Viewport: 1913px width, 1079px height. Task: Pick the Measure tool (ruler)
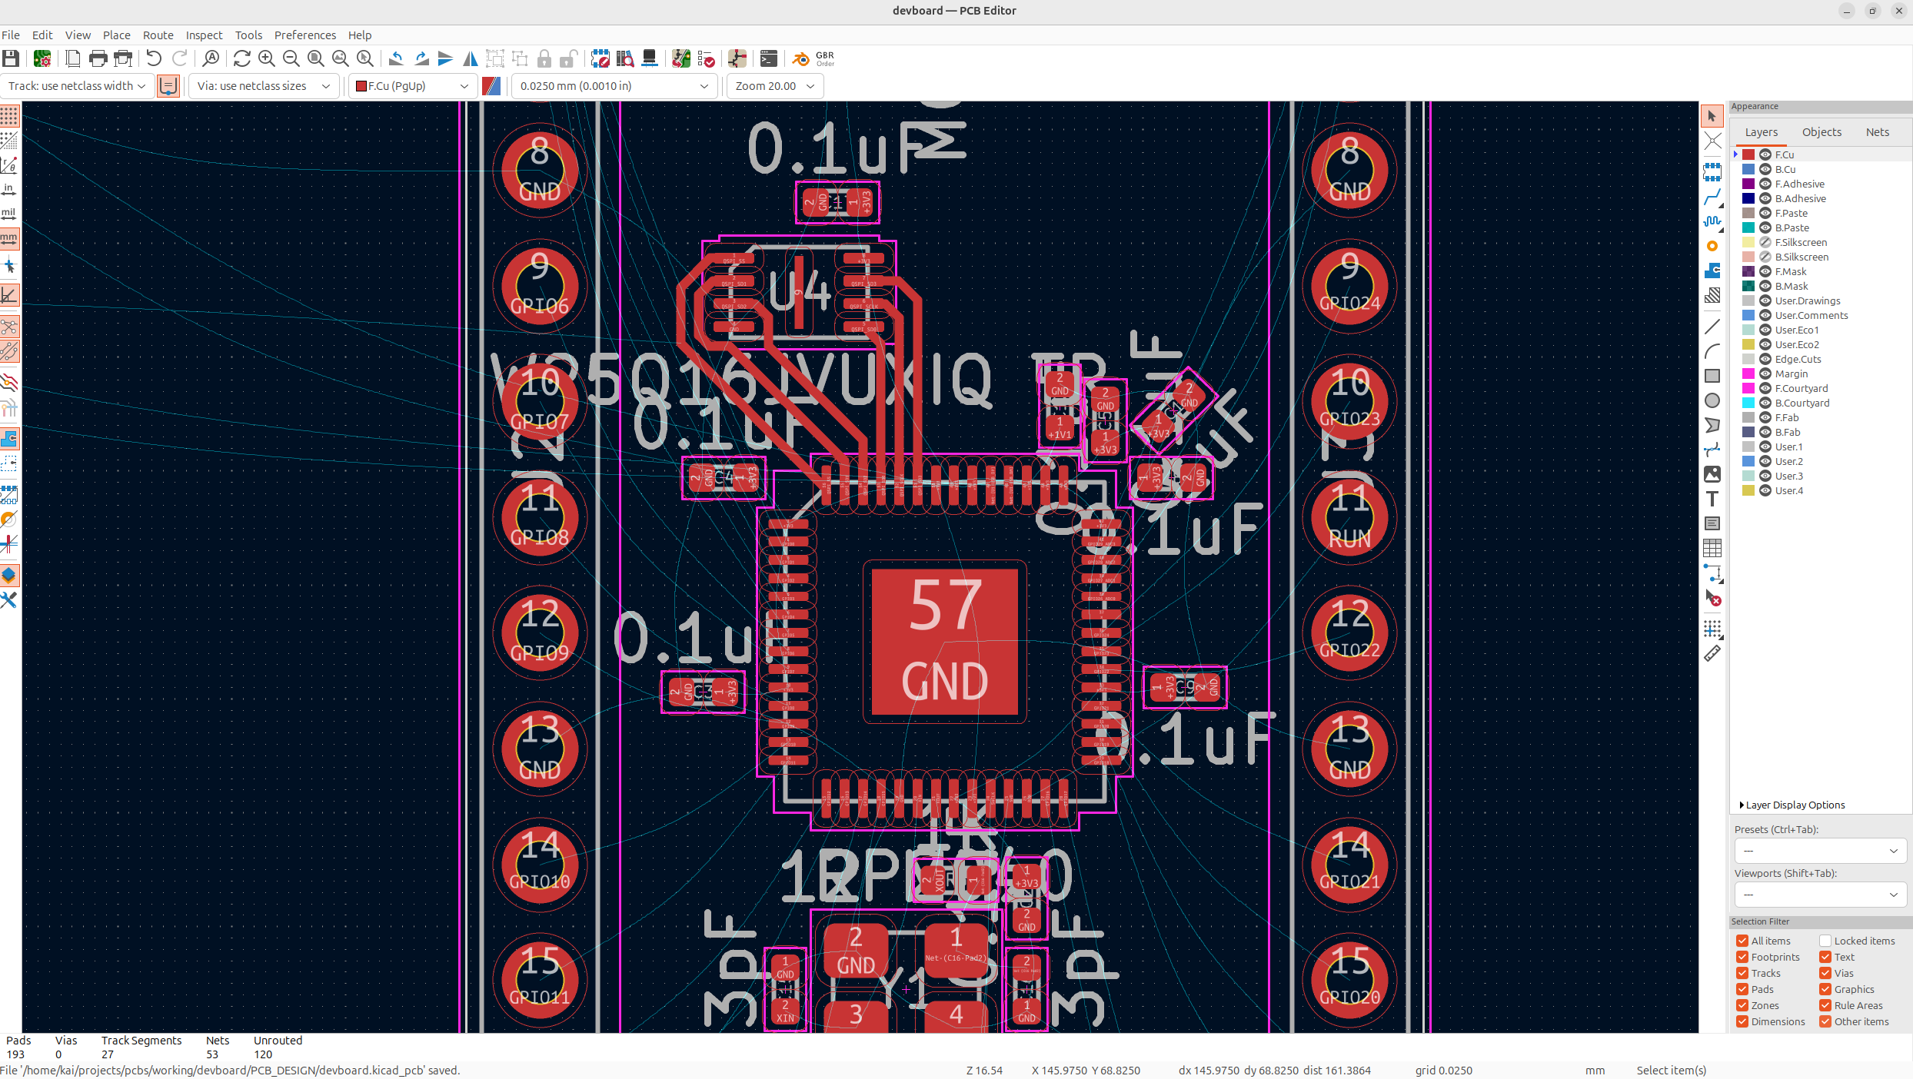(1712, 654)
